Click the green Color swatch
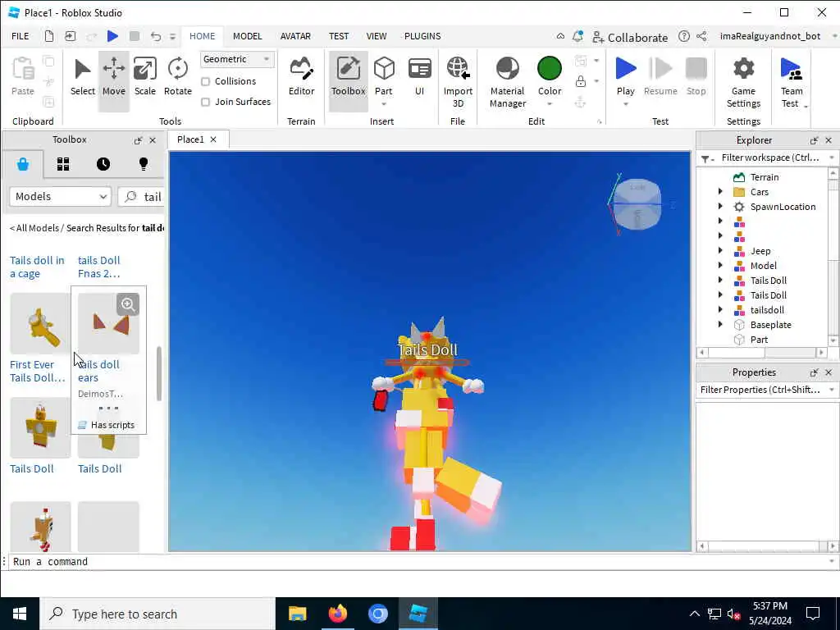This screenshot has width=840, height=630. pos(549,69)
